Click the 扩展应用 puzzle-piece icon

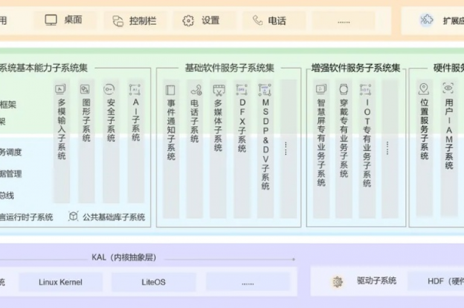tap(427, 20)
